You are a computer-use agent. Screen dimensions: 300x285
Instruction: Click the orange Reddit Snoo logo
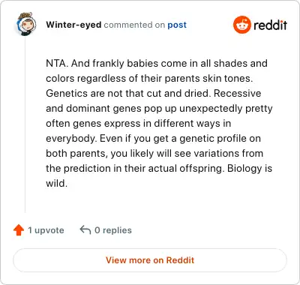[x=241, y=25]
